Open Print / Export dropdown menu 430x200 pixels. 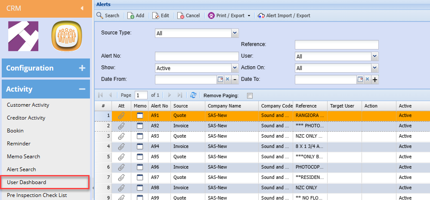click(249, 16)
